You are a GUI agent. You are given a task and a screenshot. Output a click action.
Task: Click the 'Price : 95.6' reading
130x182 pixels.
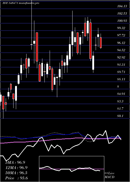coord(16,178)
